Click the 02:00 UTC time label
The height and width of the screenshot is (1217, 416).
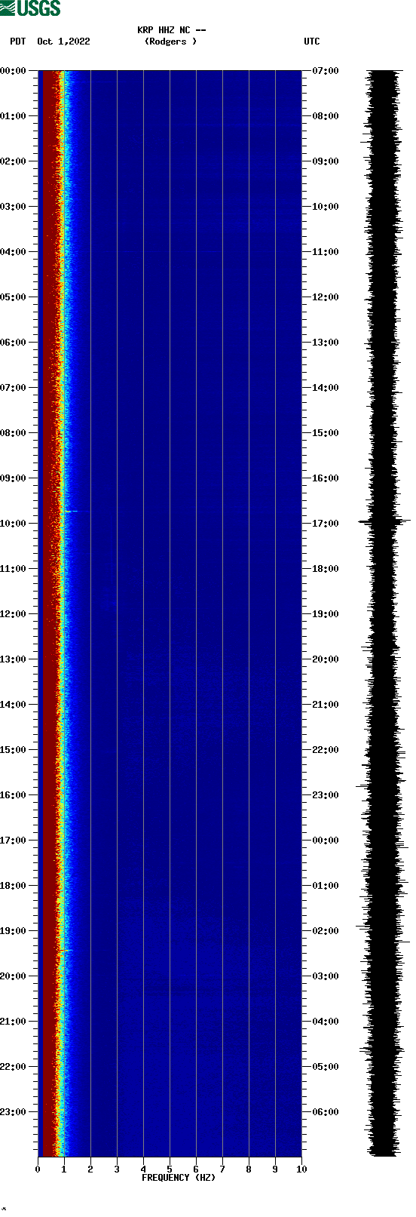[x=326, y=931]
